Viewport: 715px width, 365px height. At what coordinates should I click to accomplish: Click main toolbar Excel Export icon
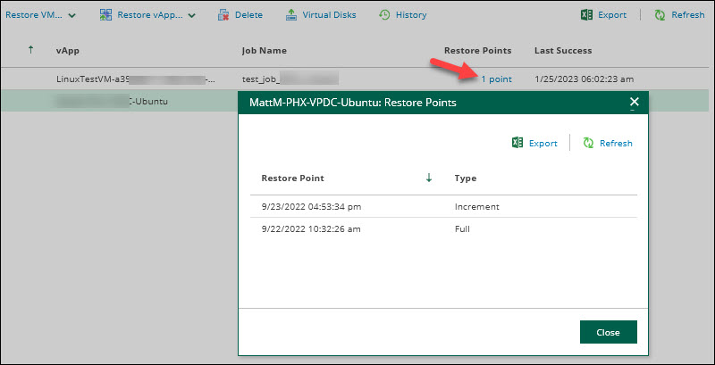point(586,15)
